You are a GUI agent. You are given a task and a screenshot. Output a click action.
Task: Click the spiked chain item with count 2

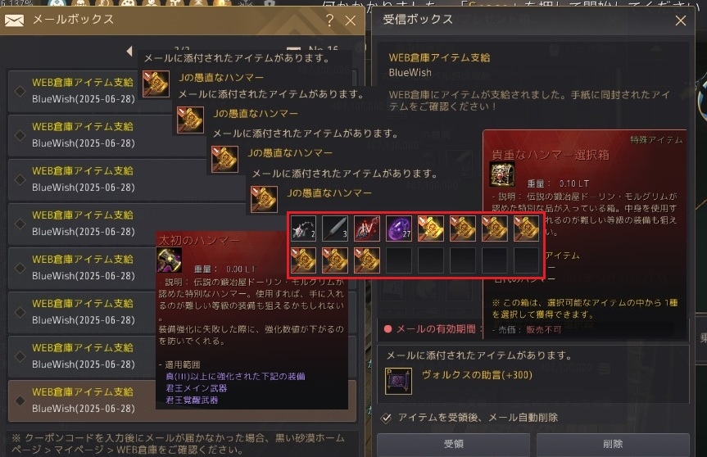[x=303, y=228]
